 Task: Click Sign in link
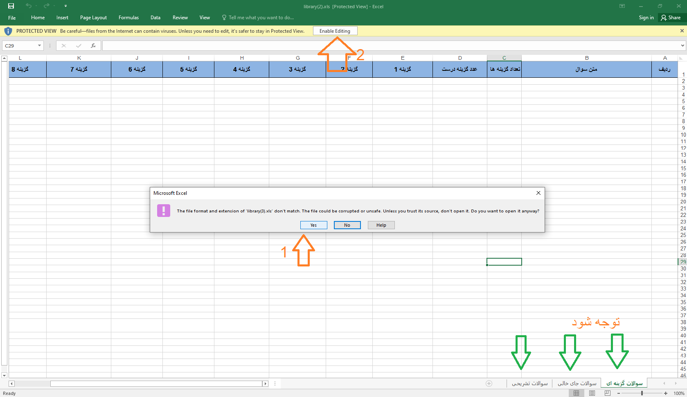(x=646, y=18)
